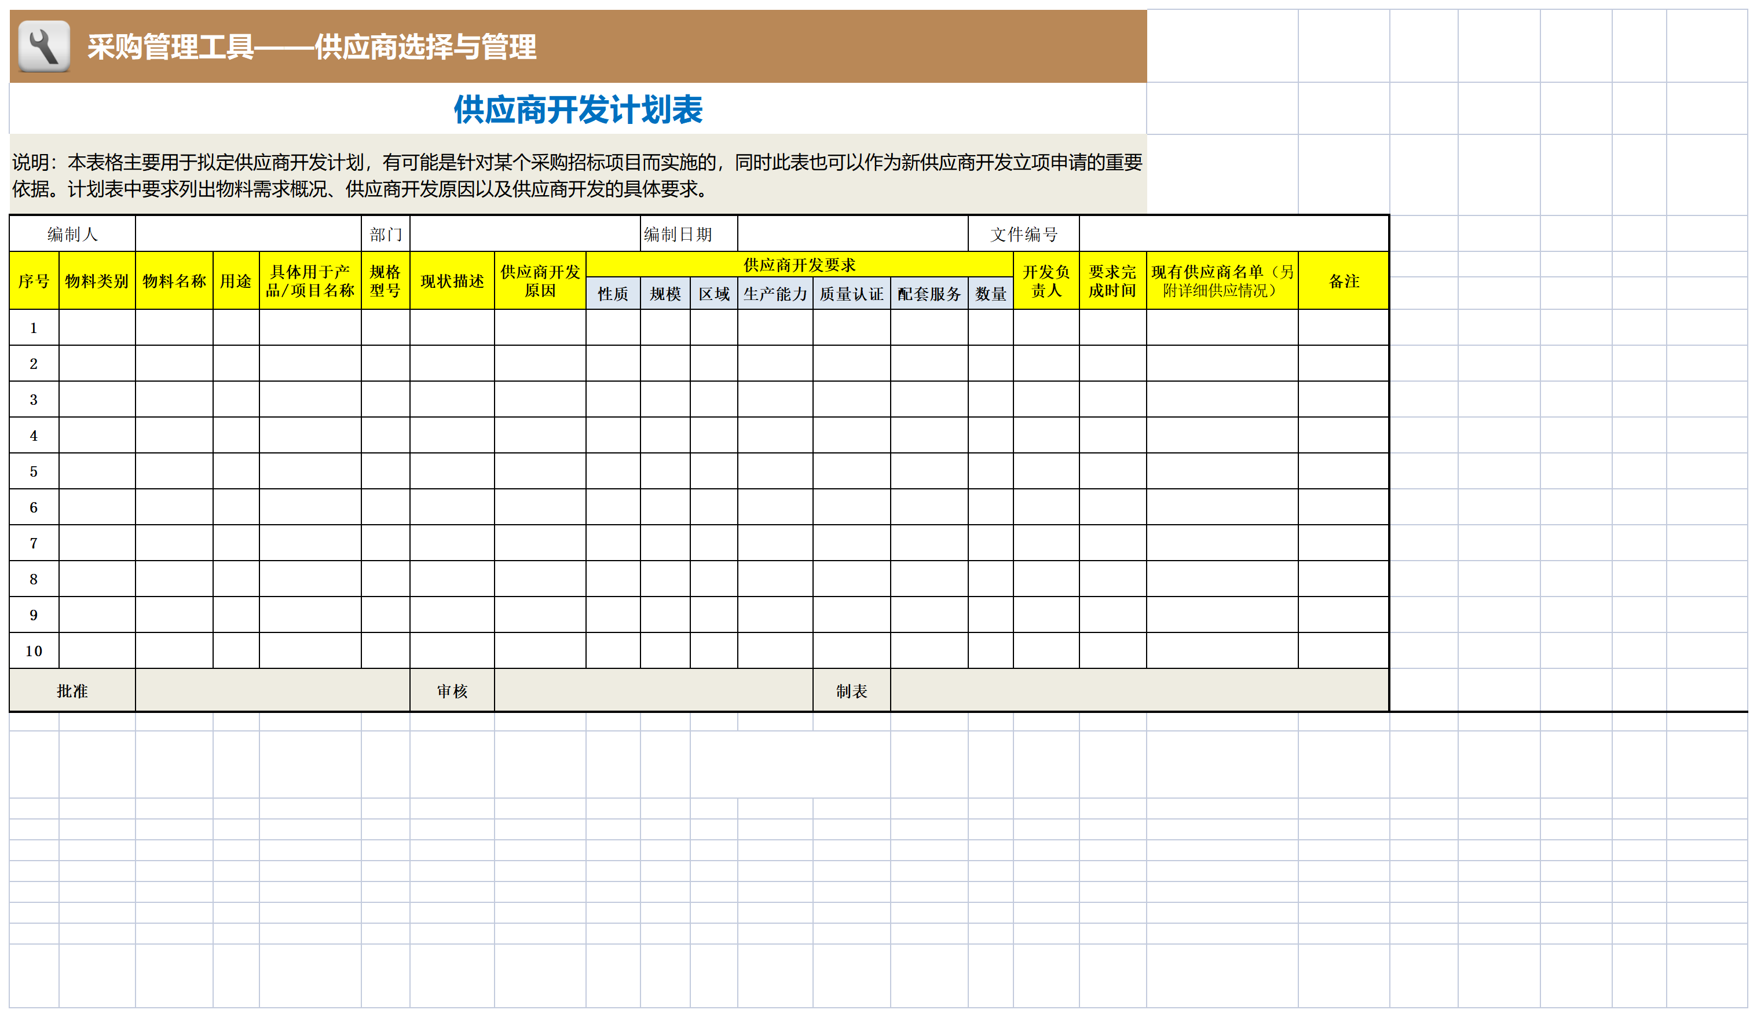Click row number 9 cell

pyautogui.click(x=34, y=615)
